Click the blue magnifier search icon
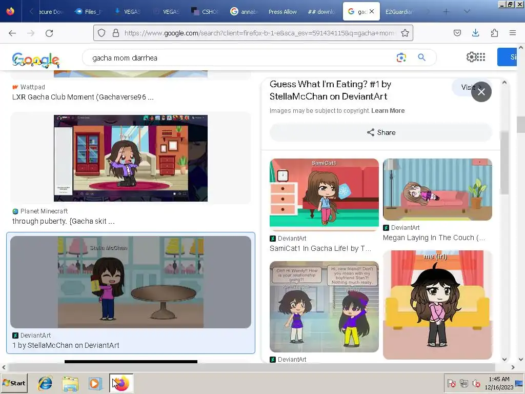525x394 pixels. (421, 57)
